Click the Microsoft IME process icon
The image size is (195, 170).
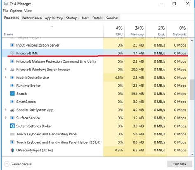pos(12,53)
